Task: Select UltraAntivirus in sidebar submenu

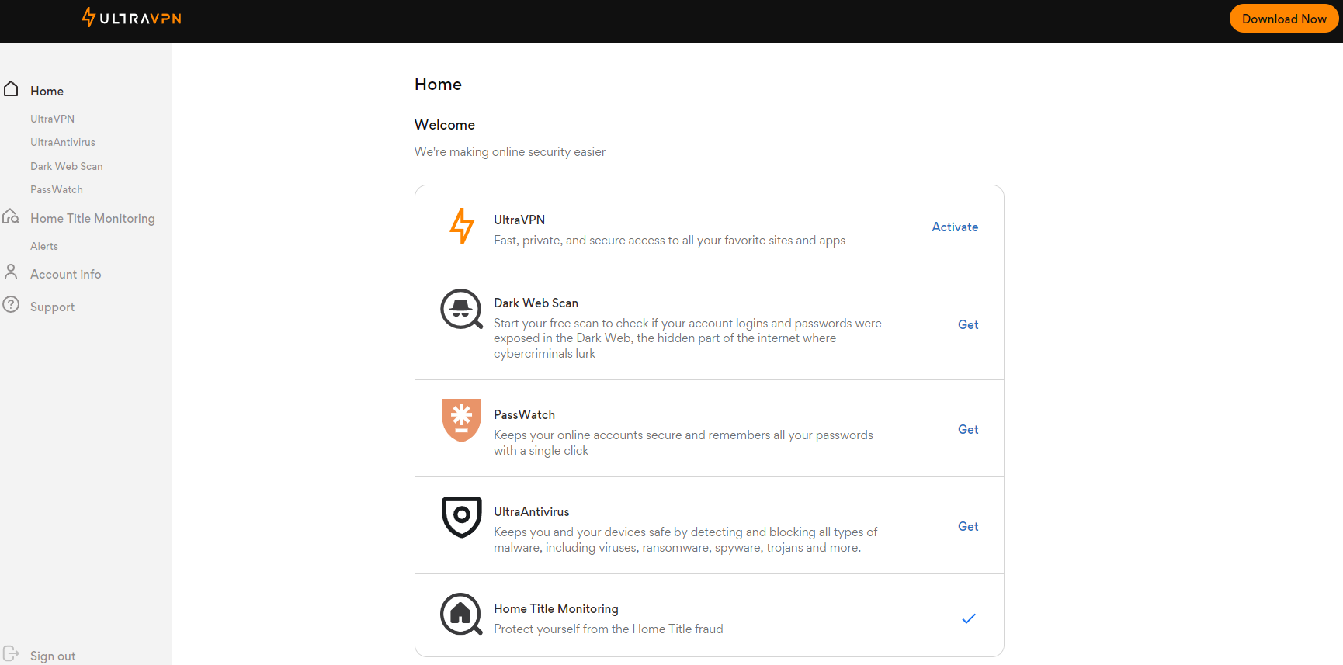Action: coord(63,142)
